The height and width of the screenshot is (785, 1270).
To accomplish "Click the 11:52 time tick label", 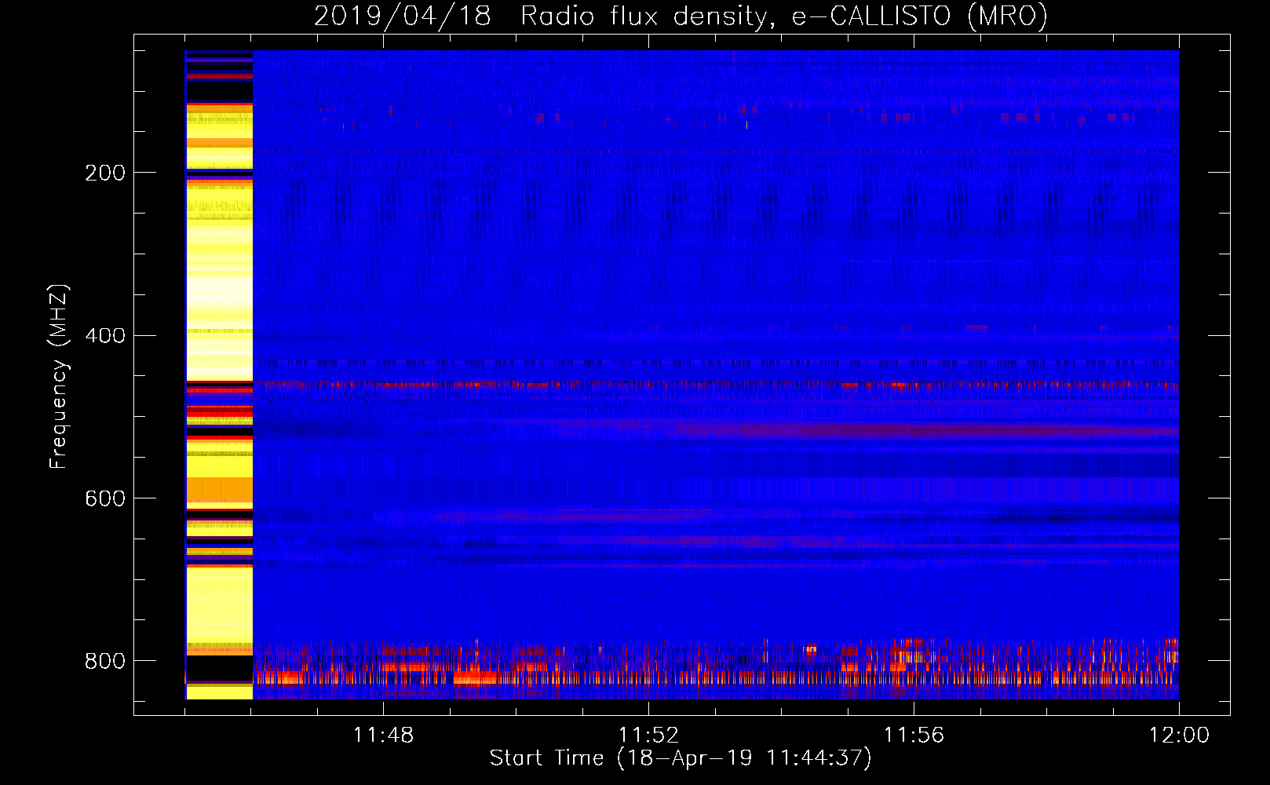I will 648,735.
